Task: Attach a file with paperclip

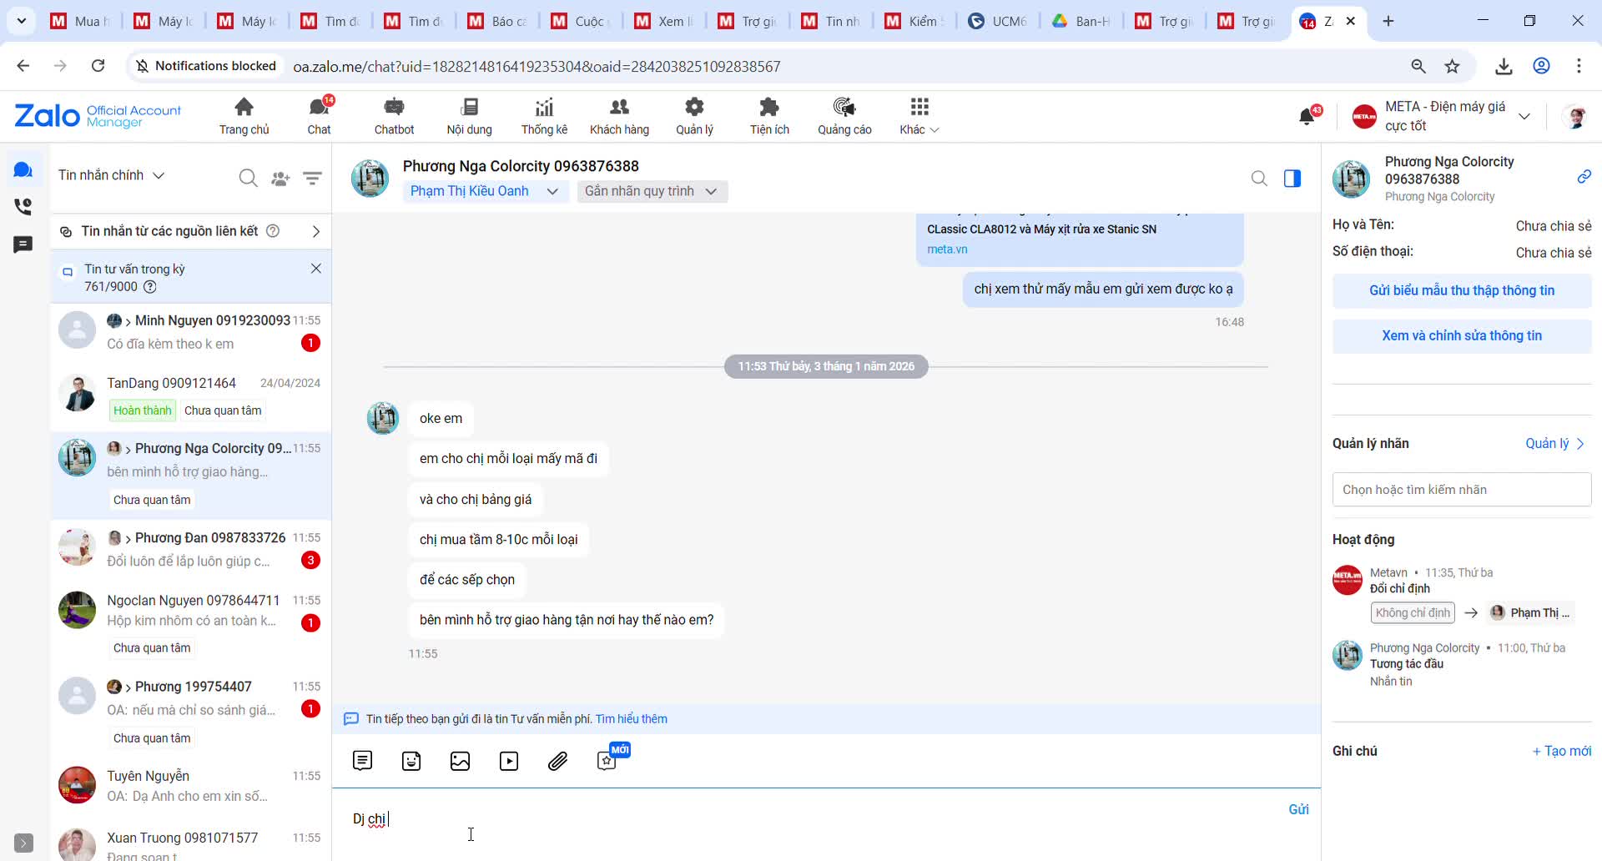Action: pos(557,761)
